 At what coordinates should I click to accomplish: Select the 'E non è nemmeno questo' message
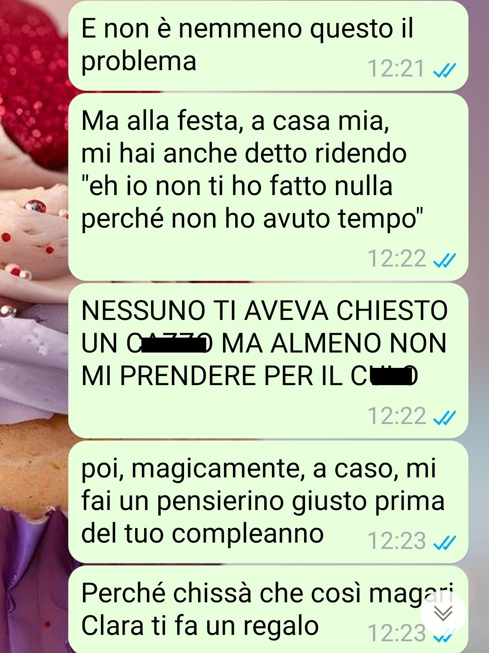point(268,45)
